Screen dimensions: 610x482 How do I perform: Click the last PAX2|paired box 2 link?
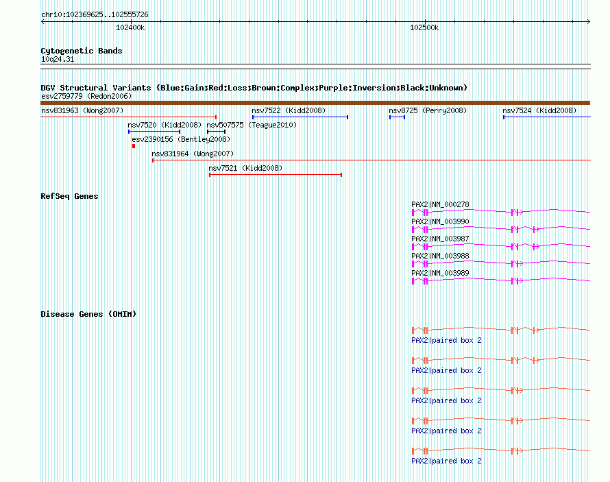click(x=446, y=461)
